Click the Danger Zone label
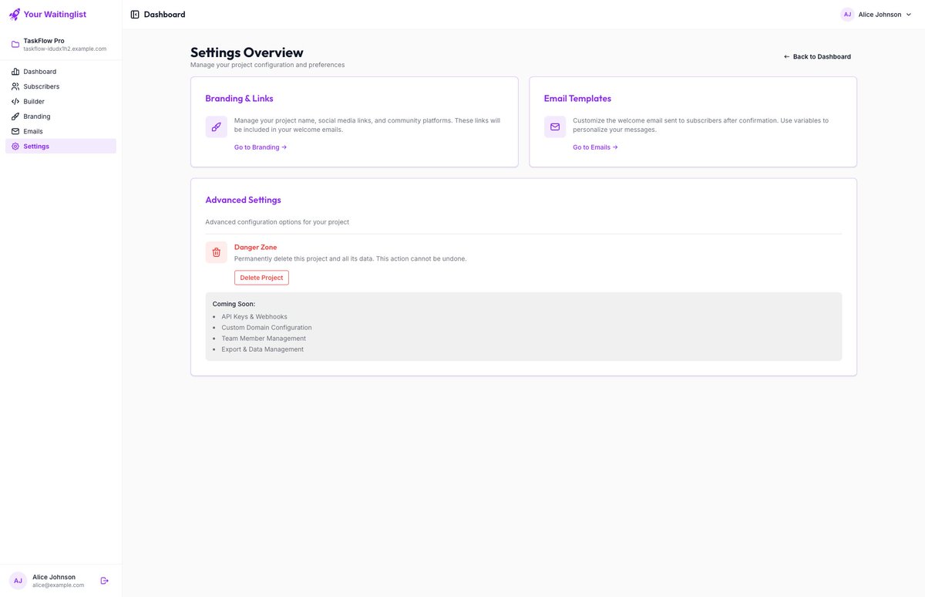Screen dimensions: 925x597 pos(255,247)
